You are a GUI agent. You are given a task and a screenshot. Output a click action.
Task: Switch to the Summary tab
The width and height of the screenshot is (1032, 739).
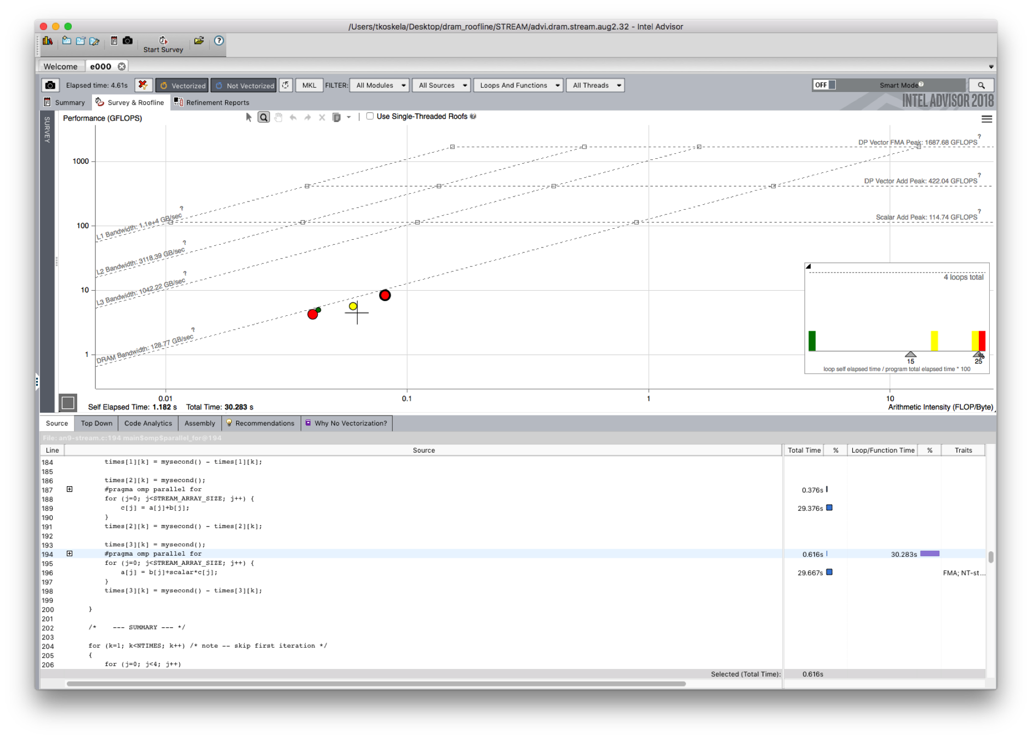coord(65,102)
